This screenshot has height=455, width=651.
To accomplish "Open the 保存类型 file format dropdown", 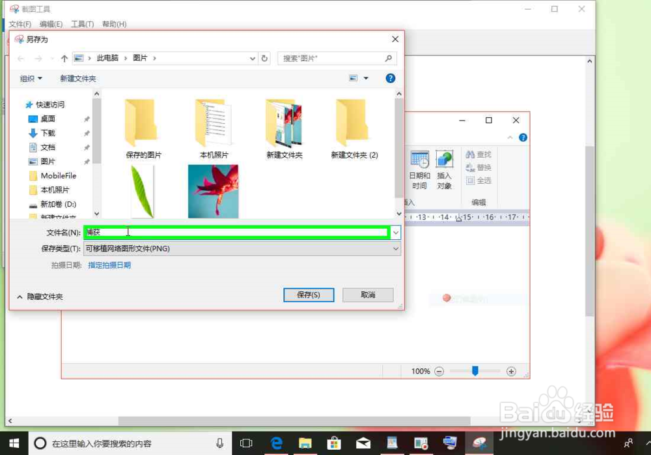I will pos(395,248).
